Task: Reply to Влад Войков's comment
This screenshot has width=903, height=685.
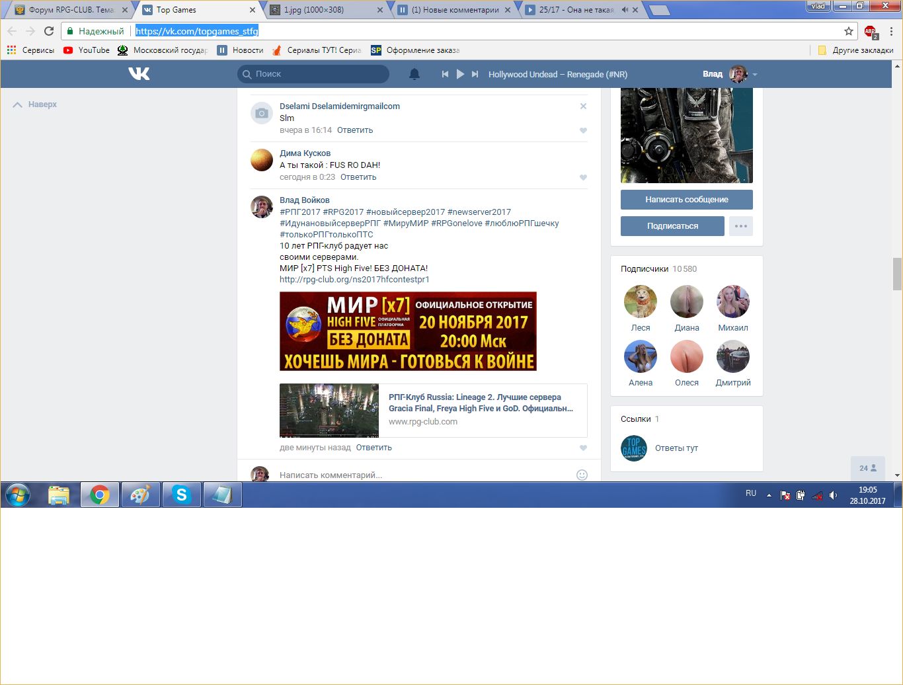Action: point(374,448)
